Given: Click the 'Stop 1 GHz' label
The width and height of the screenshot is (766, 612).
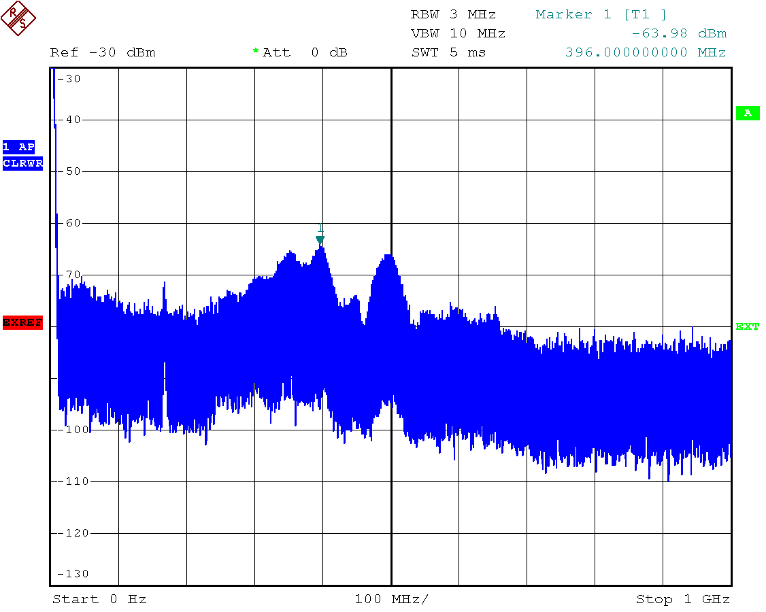Looking at the screenshot, I should click(x=682, y=599).
